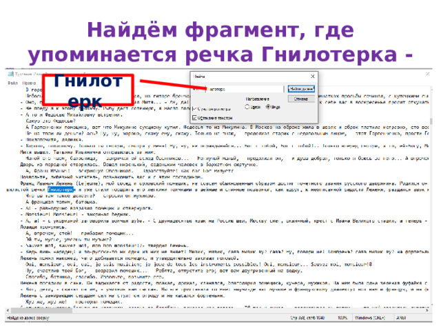The image size is (441, 331).
Task: Click the right arrow of horizontal scrollbar
Action: tap(427, 310)
